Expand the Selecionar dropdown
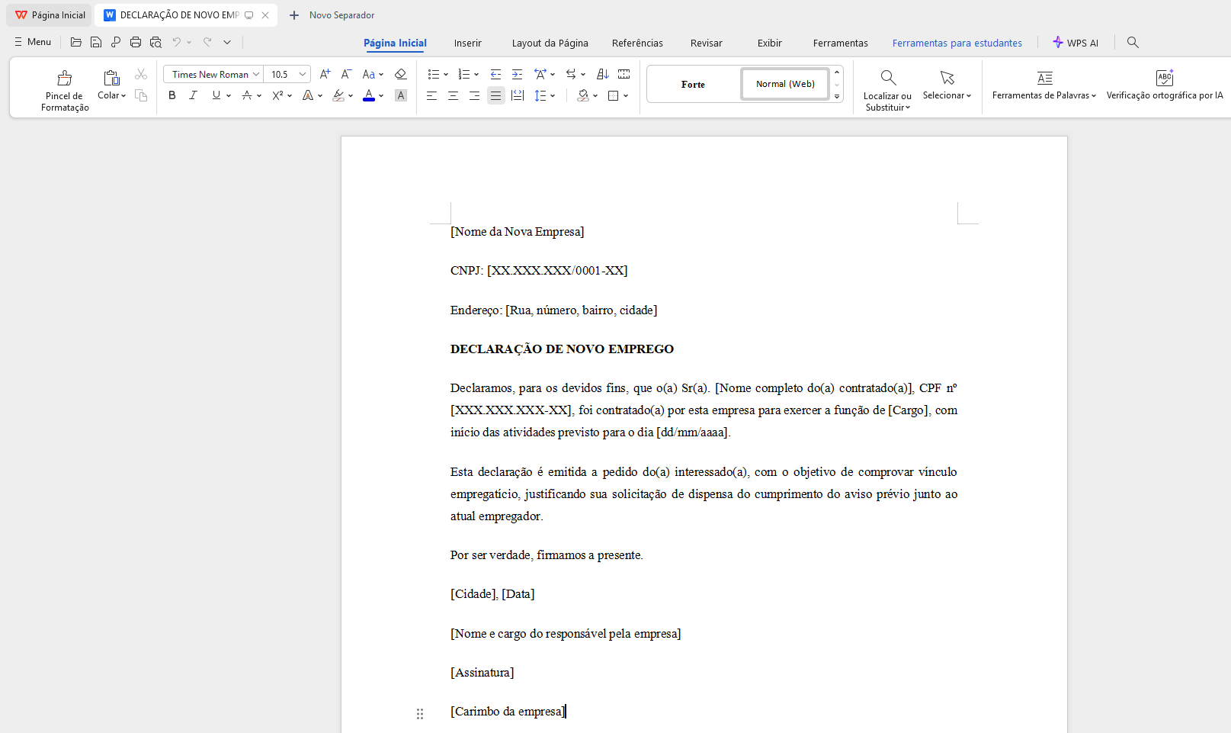 [947, 95]
